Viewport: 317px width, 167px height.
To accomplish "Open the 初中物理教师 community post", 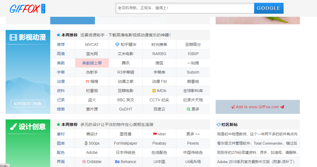I will pyautogui.click(x=257, y=134).
